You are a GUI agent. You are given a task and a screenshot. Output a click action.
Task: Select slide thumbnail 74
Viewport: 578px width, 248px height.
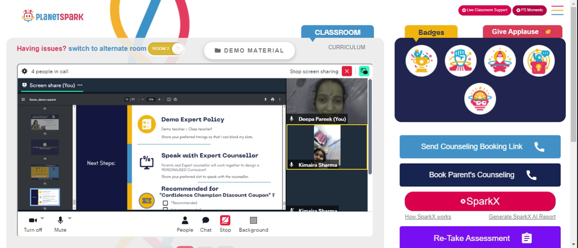(x=45, y=147)
